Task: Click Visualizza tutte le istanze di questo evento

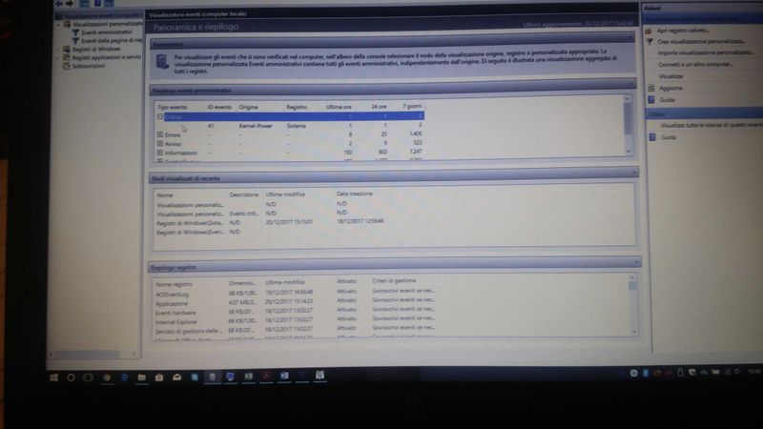Action: pyautogui.click(x=711, y=125)
